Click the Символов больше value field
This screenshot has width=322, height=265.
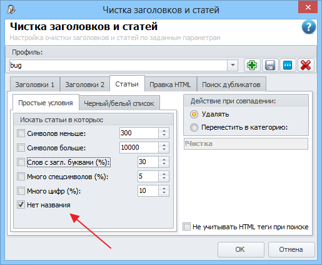pyautogui.click(x=139, y=147)
